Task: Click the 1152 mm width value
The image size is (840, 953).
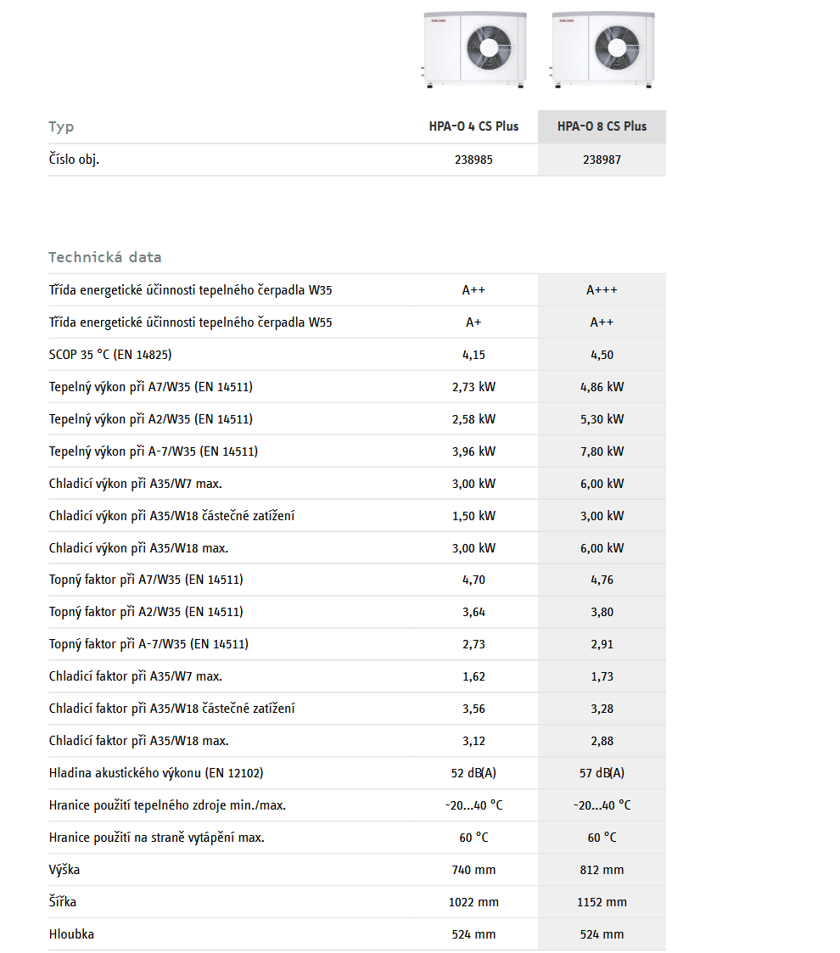Action: pyautogui.click(x=602, y=902)
